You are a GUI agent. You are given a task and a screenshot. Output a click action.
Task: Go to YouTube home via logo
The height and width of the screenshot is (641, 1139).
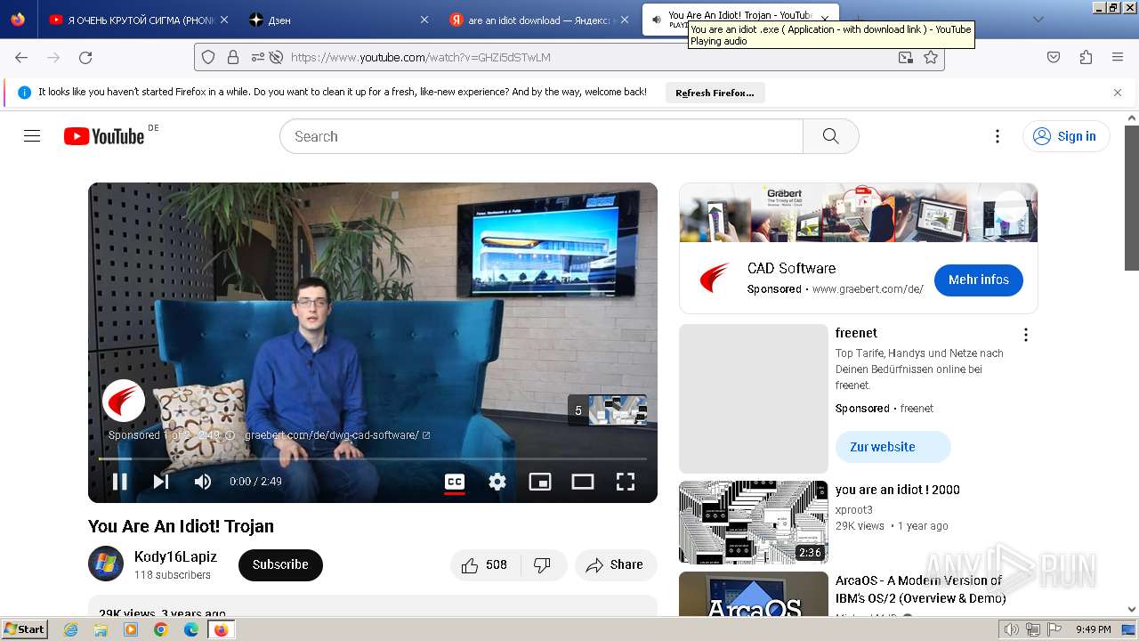[x=104, y=136]
